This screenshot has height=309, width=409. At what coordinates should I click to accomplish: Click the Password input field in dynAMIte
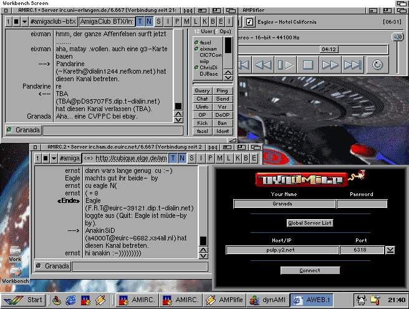point(362,204)
